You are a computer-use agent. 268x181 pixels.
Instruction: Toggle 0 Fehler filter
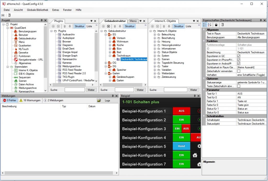(x=10, y=100)
